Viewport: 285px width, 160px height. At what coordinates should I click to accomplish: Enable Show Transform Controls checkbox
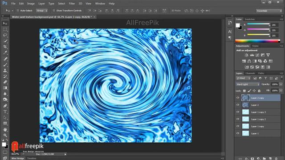pyautogui.click(x=54, y=11)
